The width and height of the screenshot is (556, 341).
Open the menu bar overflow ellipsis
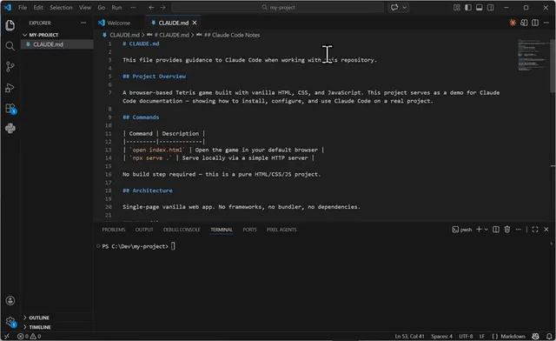(133, 8)
